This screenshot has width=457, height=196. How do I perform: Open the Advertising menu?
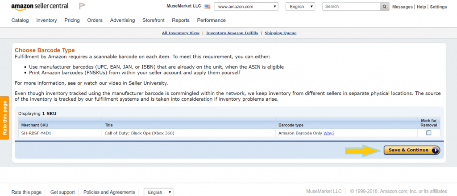[122, 20]
